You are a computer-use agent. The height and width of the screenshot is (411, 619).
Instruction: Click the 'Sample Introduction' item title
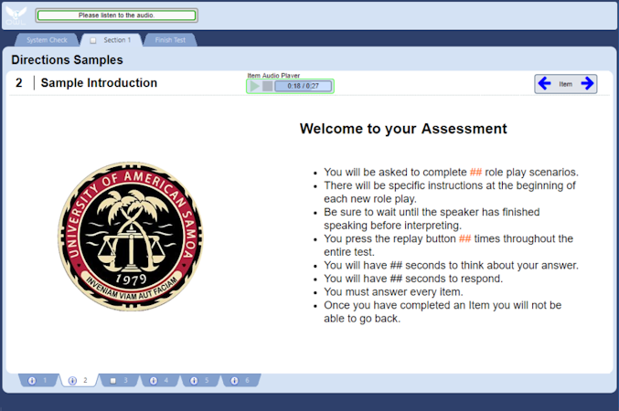coord(99,83)
